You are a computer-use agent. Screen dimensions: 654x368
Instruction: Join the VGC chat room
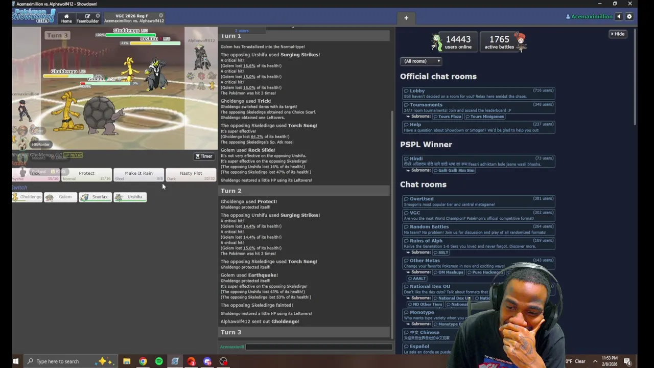point(479,216)
